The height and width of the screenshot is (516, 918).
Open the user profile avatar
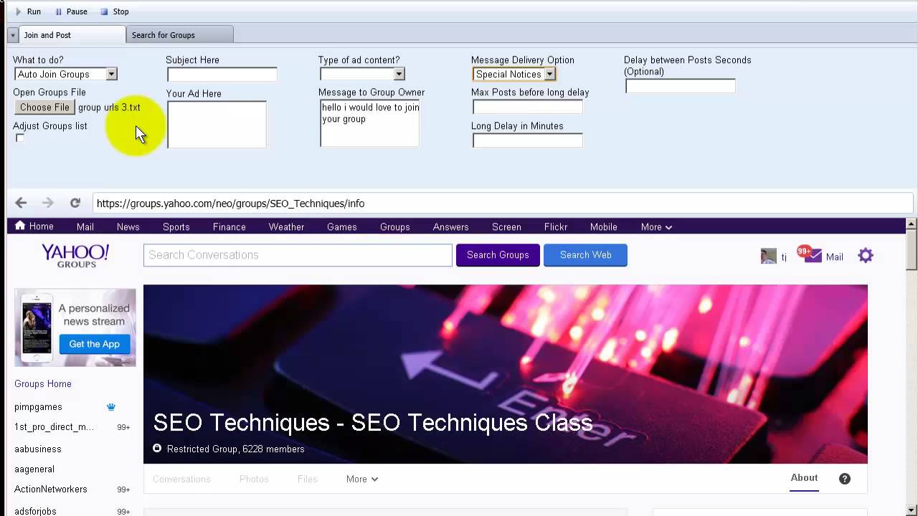[769, 256]
